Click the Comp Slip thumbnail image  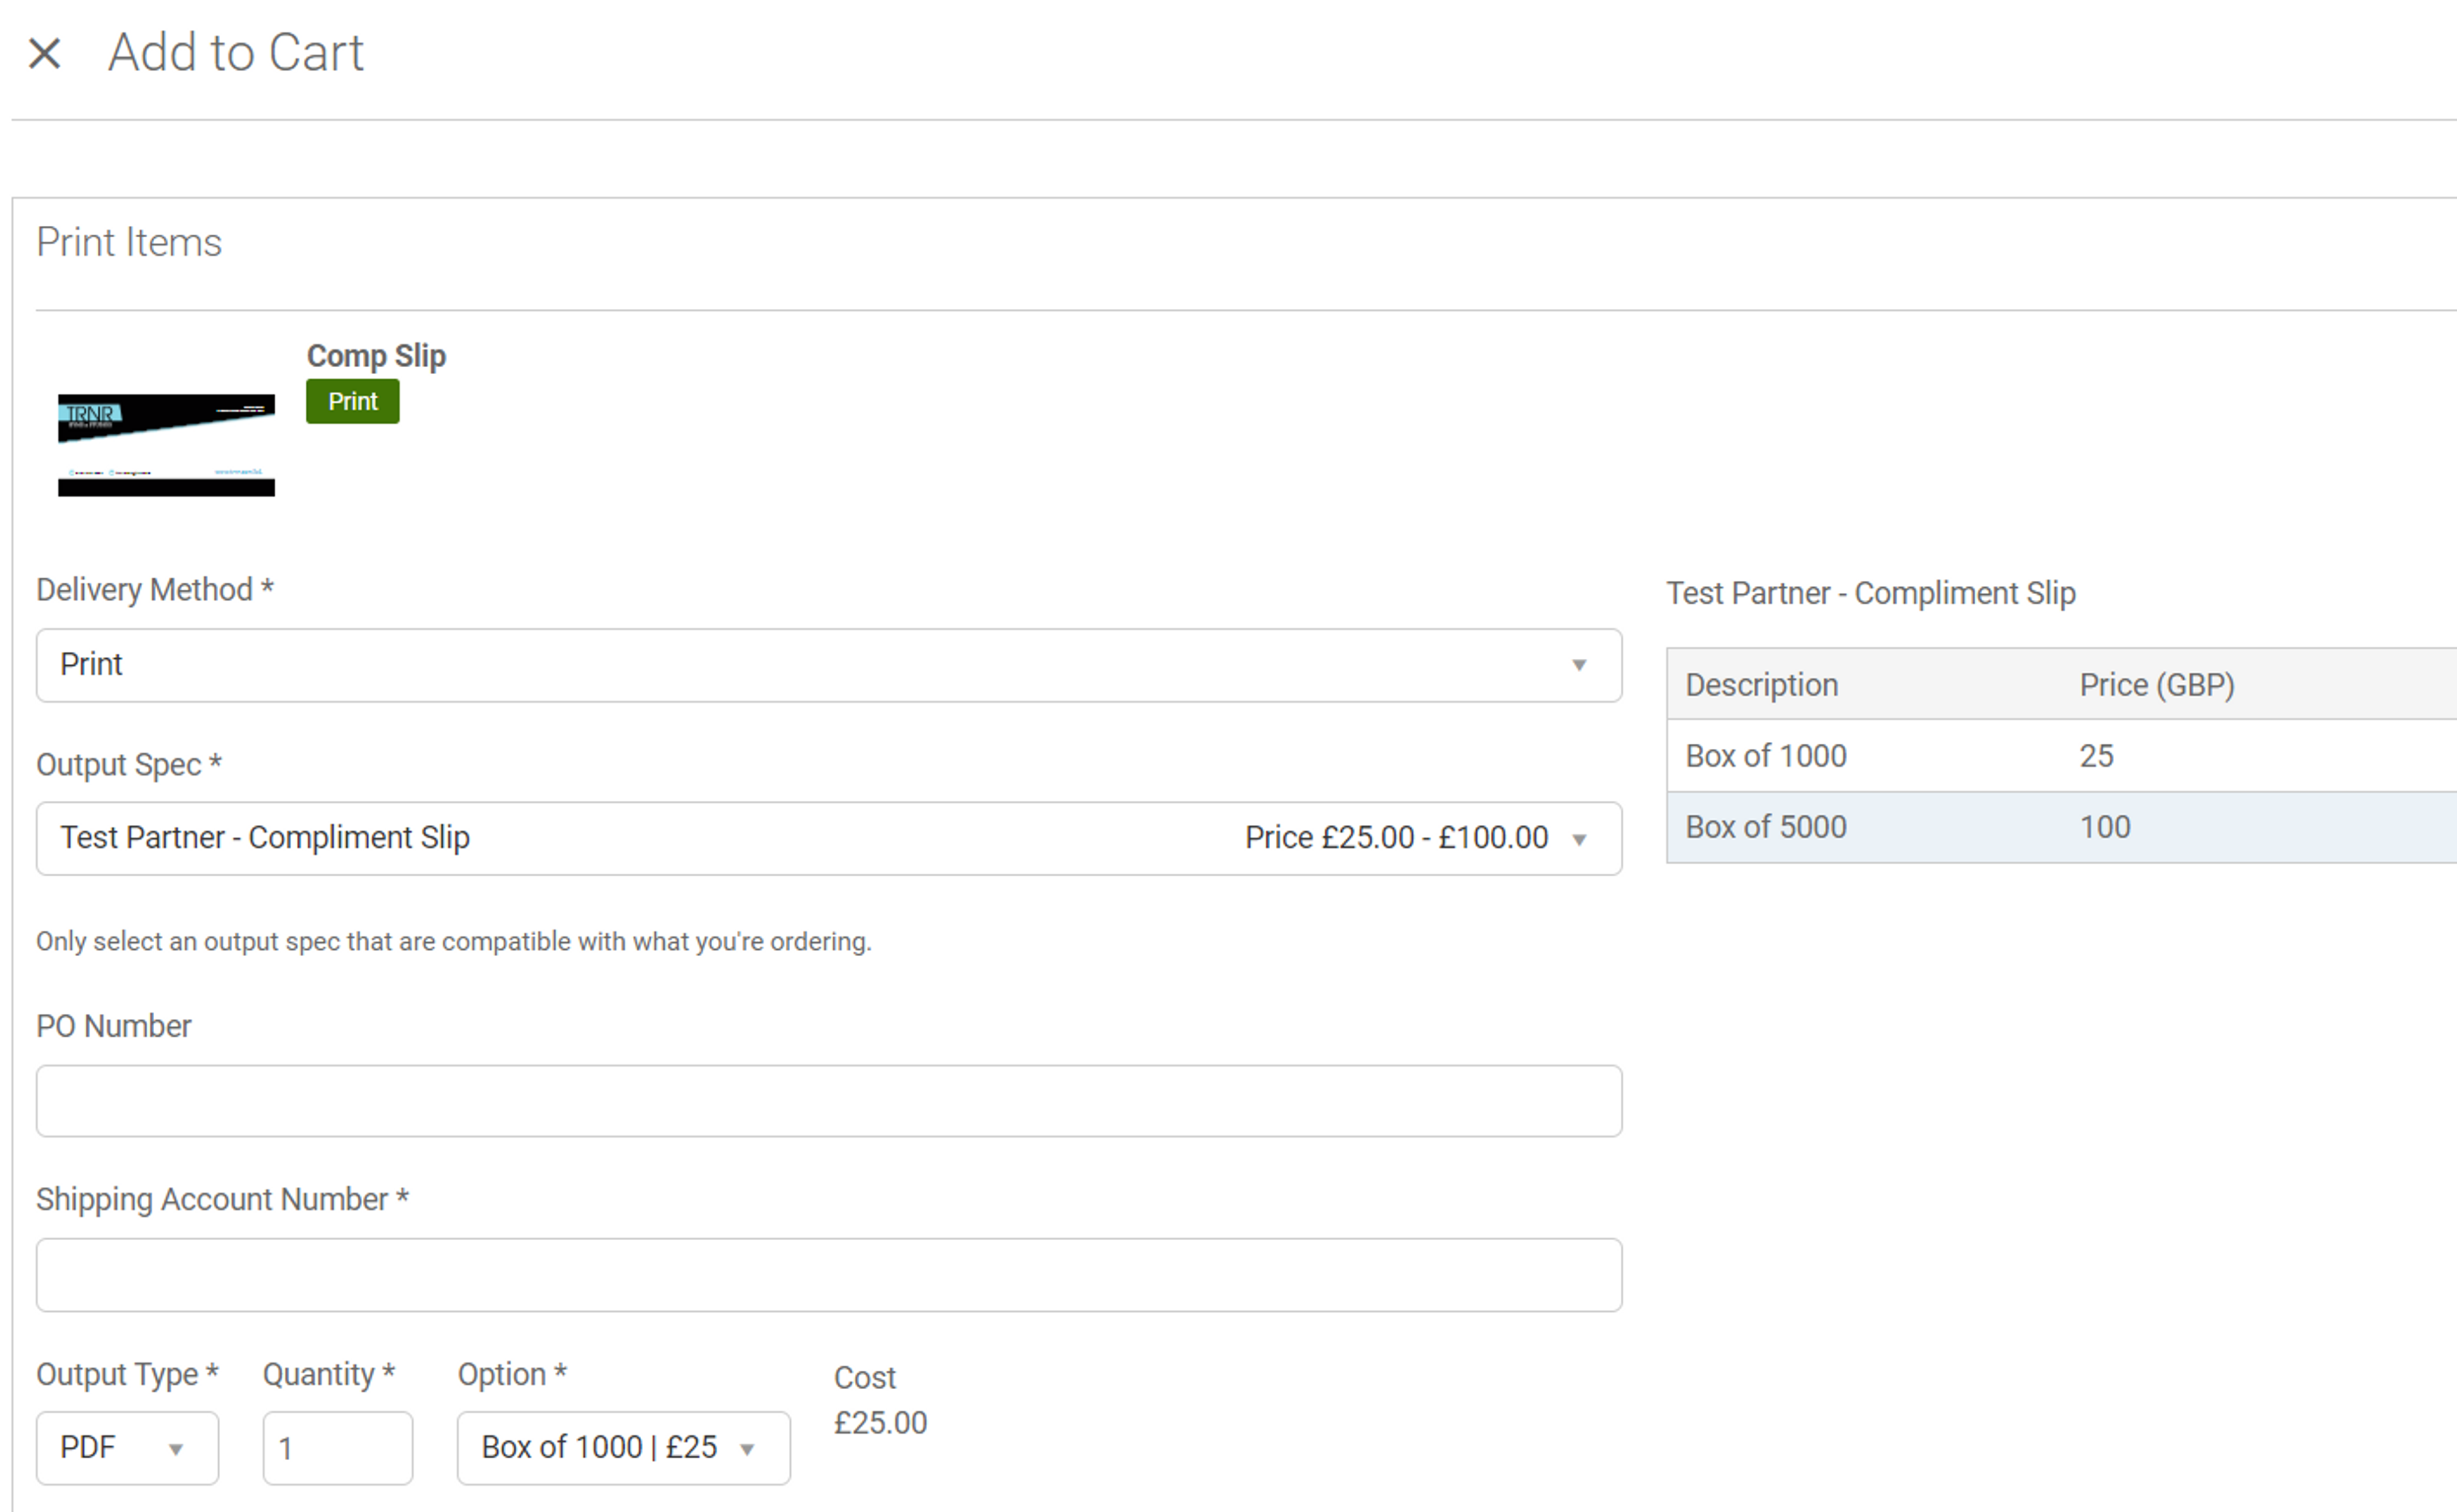coord(166,445)
